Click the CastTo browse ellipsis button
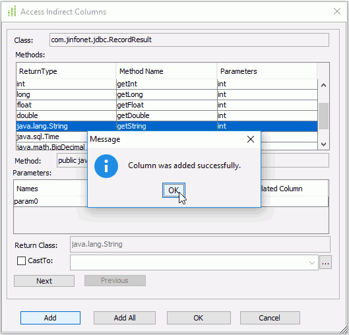This screenshot has height=335, width=349. 325,262
